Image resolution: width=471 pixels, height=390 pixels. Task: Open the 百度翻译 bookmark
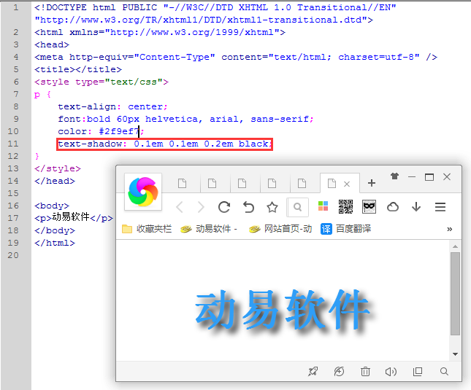coord(346,229)
